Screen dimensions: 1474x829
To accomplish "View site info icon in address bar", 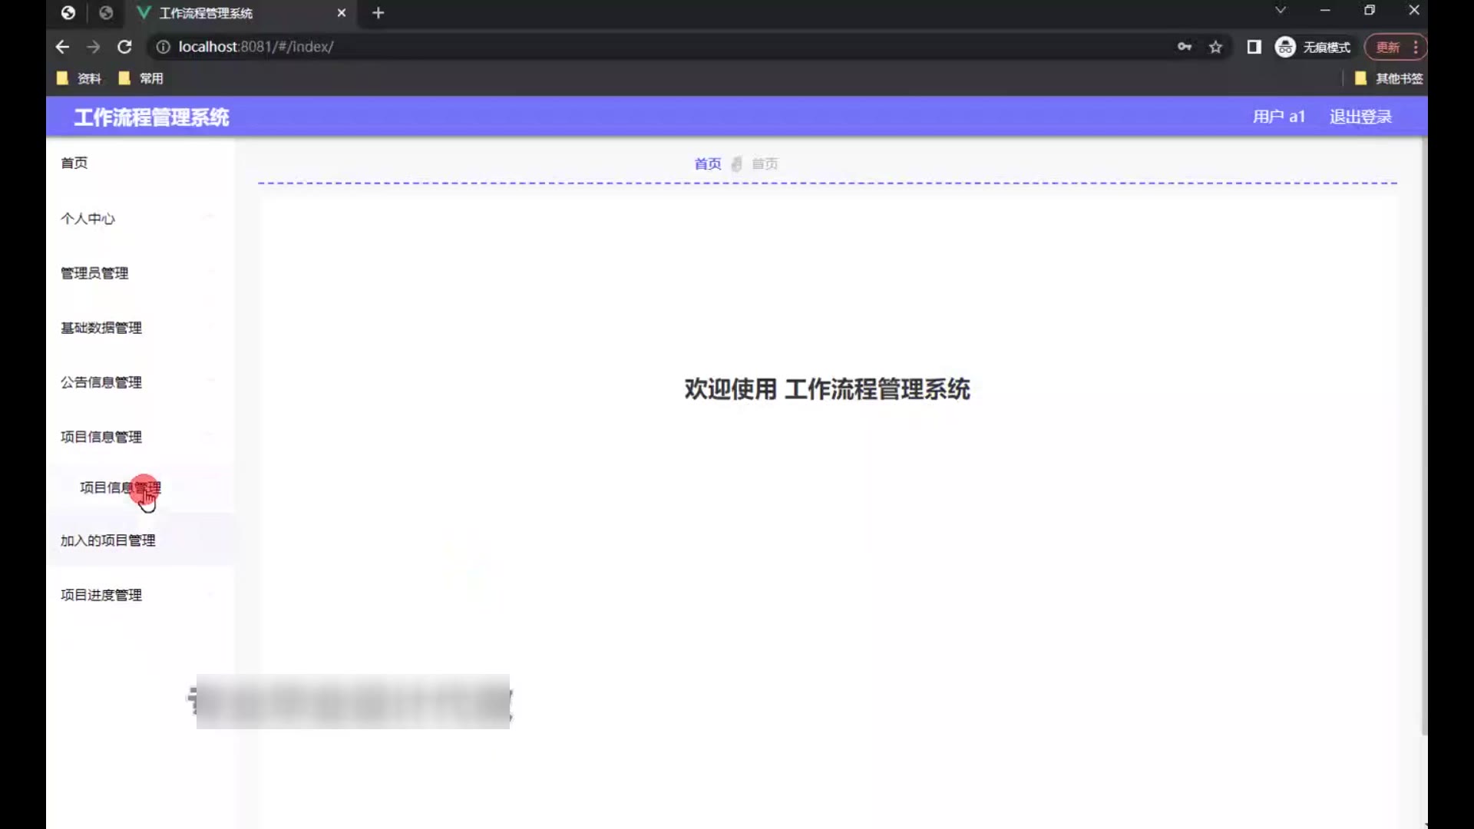I will (x=163, y=47).
